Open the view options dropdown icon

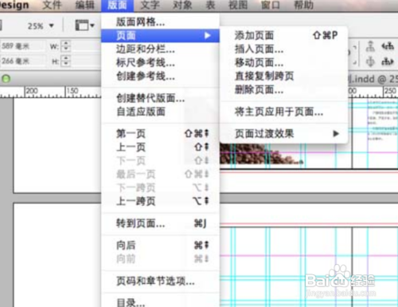(x=85, y=26)
